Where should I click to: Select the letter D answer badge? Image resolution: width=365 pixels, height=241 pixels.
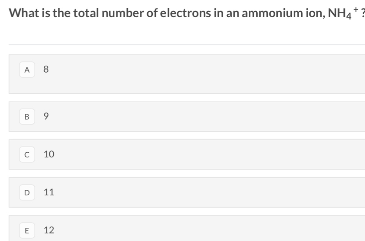(27, 193)
